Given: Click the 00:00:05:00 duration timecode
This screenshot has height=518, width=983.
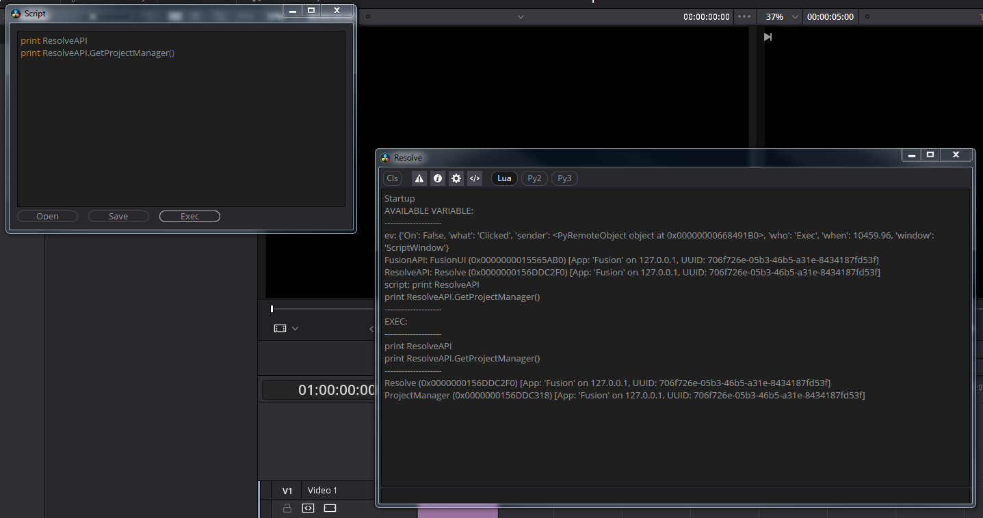Looking at the screenshot, I should [830, 16].
